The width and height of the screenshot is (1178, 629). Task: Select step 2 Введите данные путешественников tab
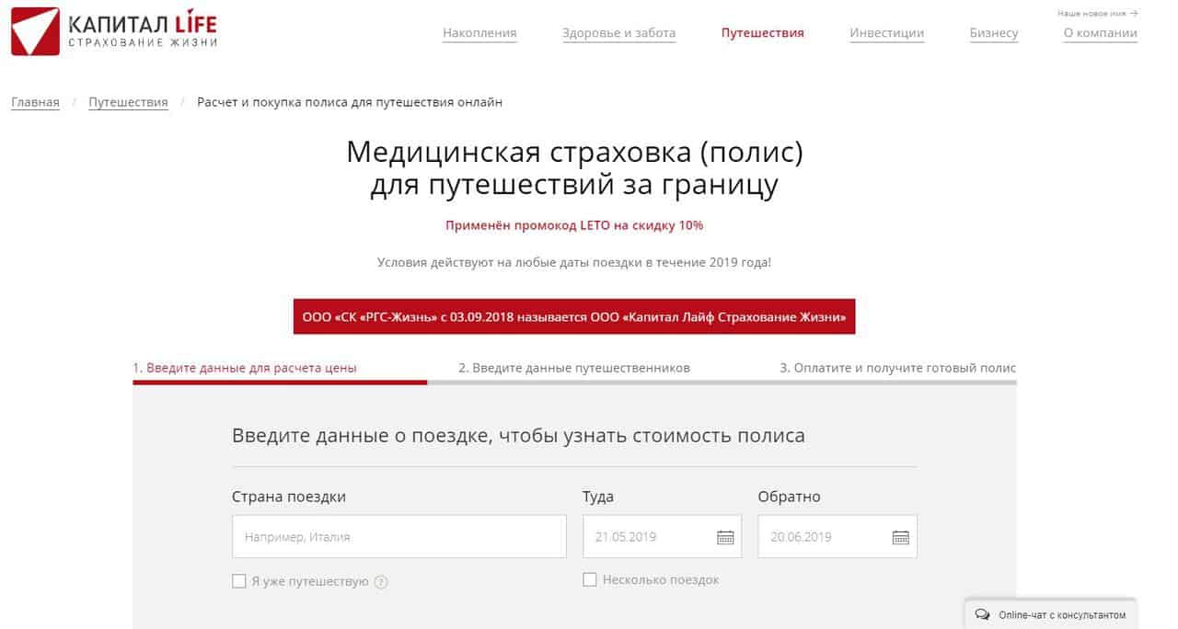574,368
